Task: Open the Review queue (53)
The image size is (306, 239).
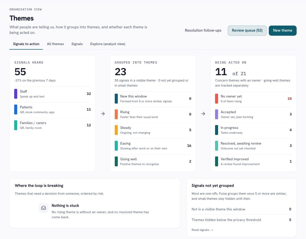Action: 247,30
